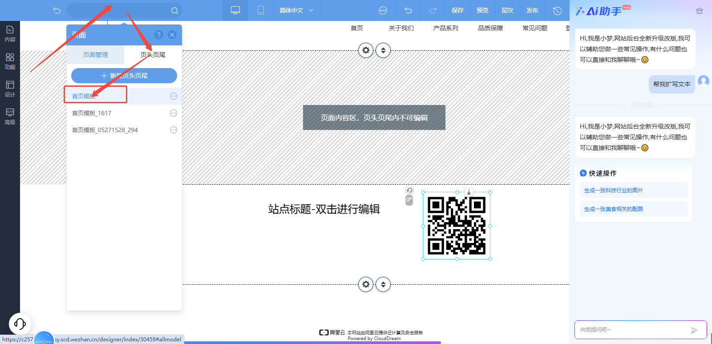The image size is (712, 344).
Task: Click the download arrow above QR code
Action: point(469,192)
